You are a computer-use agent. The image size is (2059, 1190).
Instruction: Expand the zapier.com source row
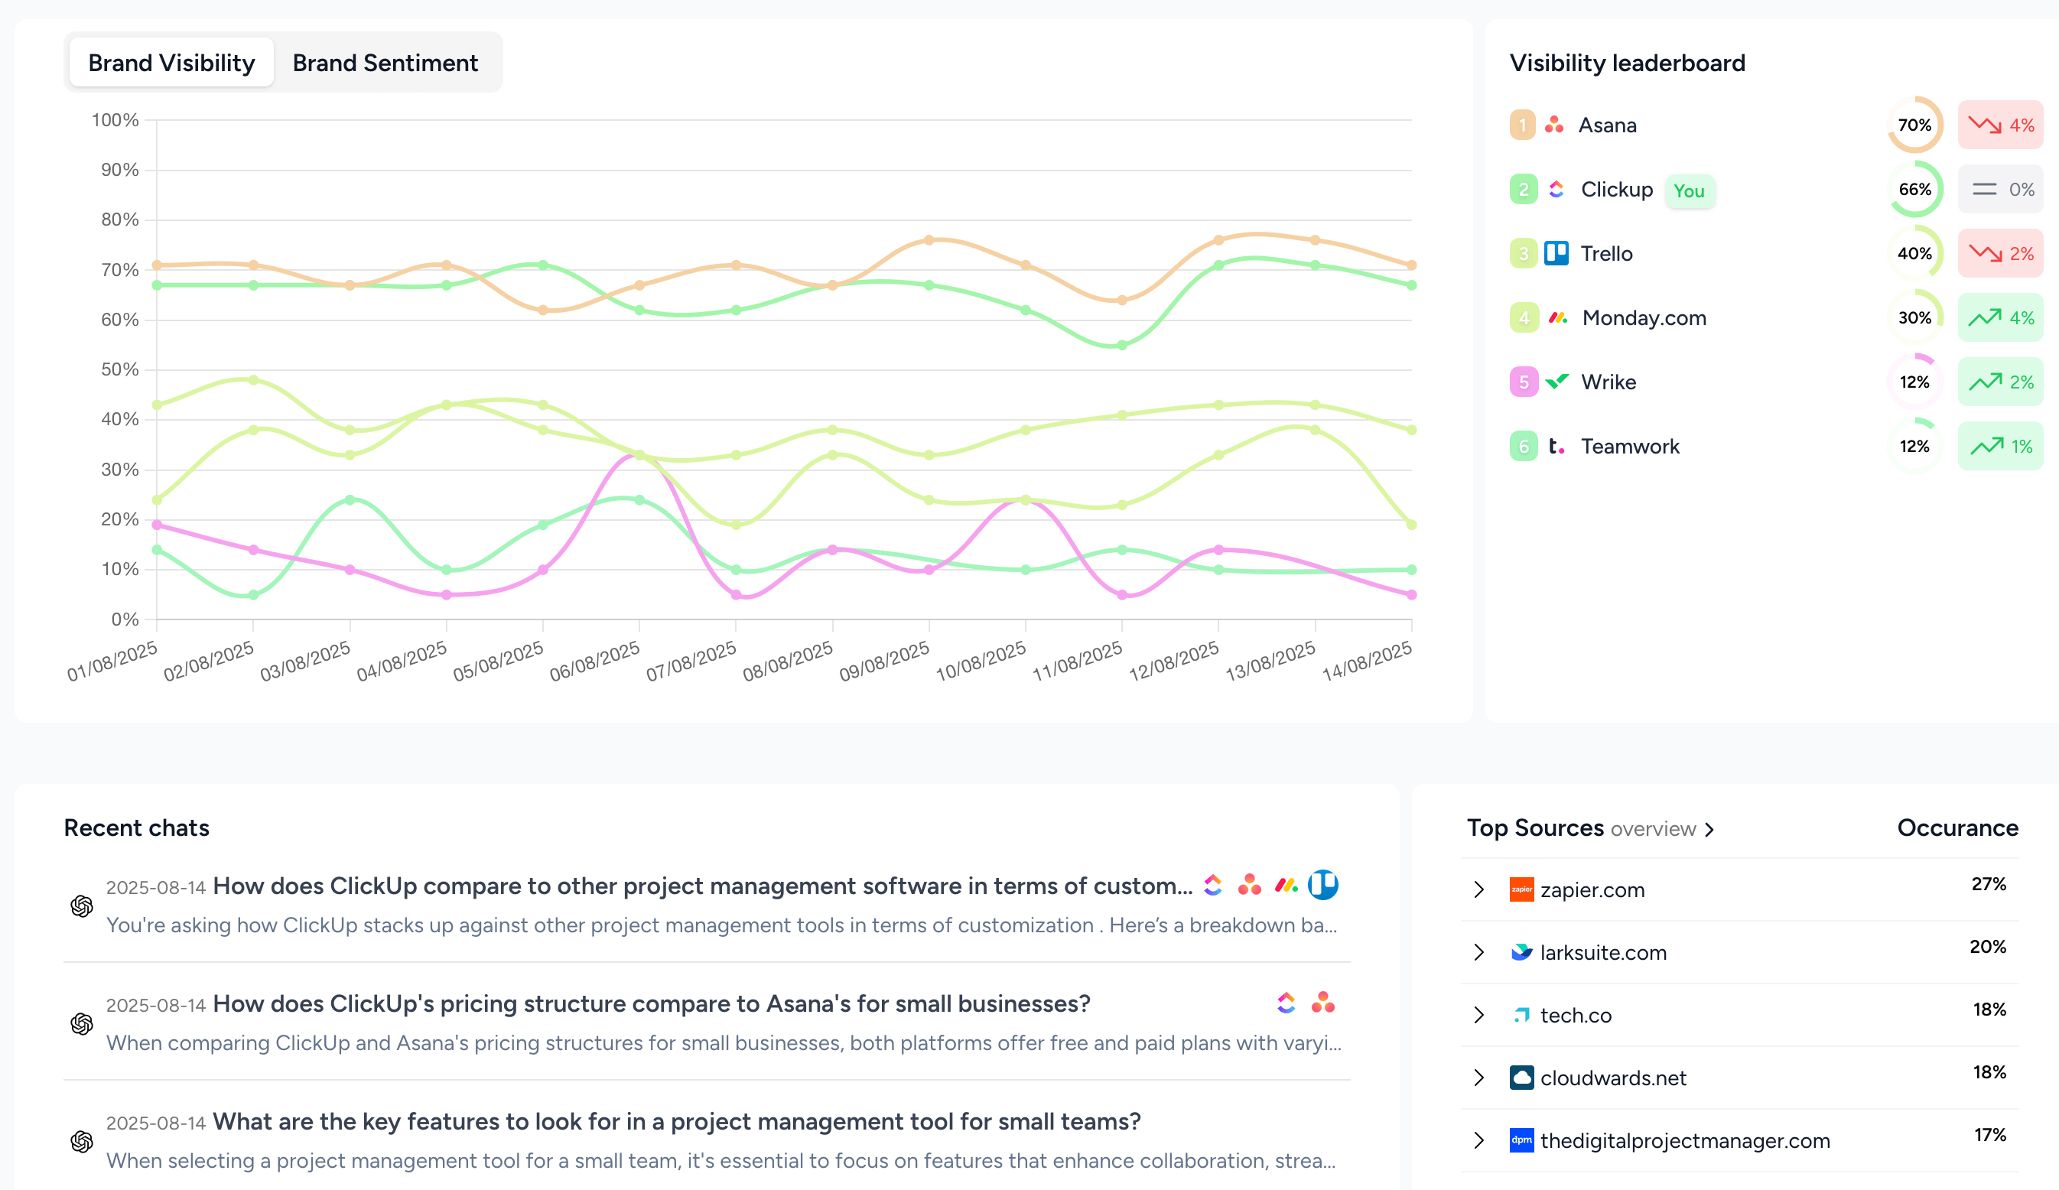pyautogui.click(x=1479, y=889)
